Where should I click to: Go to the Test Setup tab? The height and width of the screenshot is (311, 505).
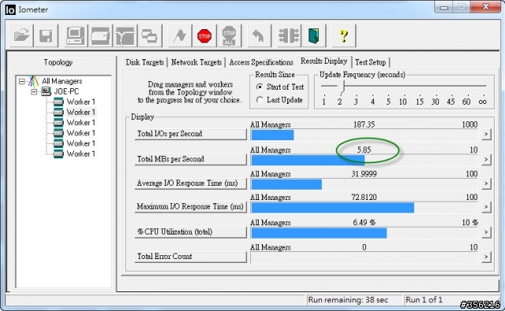[x=370, y=62]
